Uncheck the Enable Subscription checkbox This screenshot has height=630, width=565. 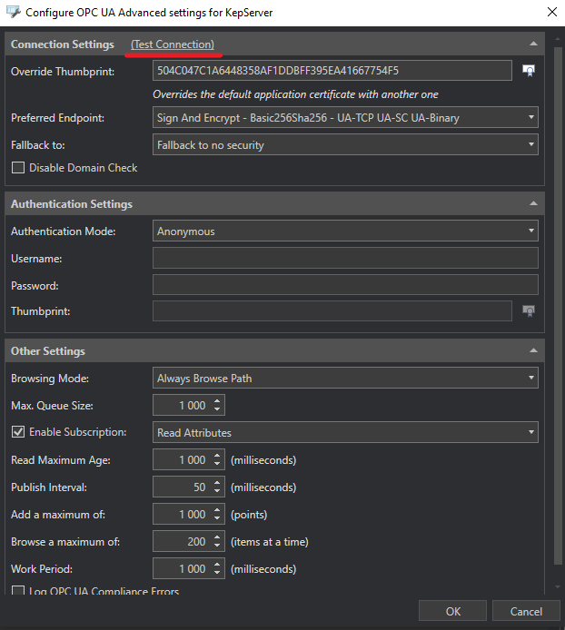(18, 432)
